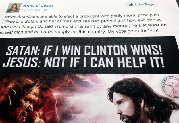Click the Army of Jesus profile picture
The image size is (179, 123).
tap(14, 8)
